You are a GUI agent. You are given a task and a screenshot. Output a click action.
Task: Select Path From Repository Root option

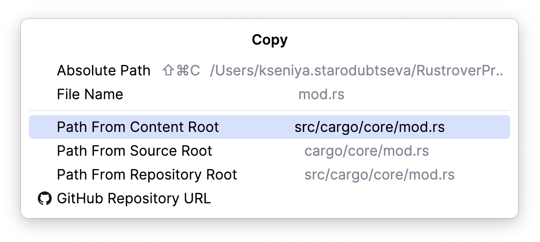pos(147,175)
